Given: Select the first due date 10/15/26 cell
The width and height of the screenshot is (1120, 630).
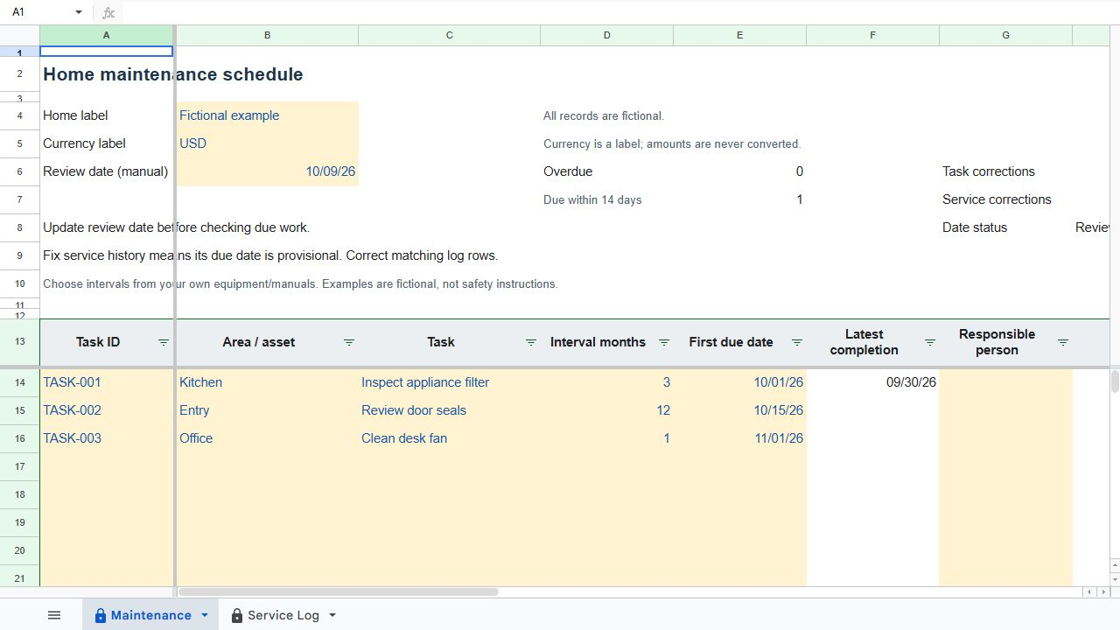Looking at the screenshot, I should click(x=739, y=410).
